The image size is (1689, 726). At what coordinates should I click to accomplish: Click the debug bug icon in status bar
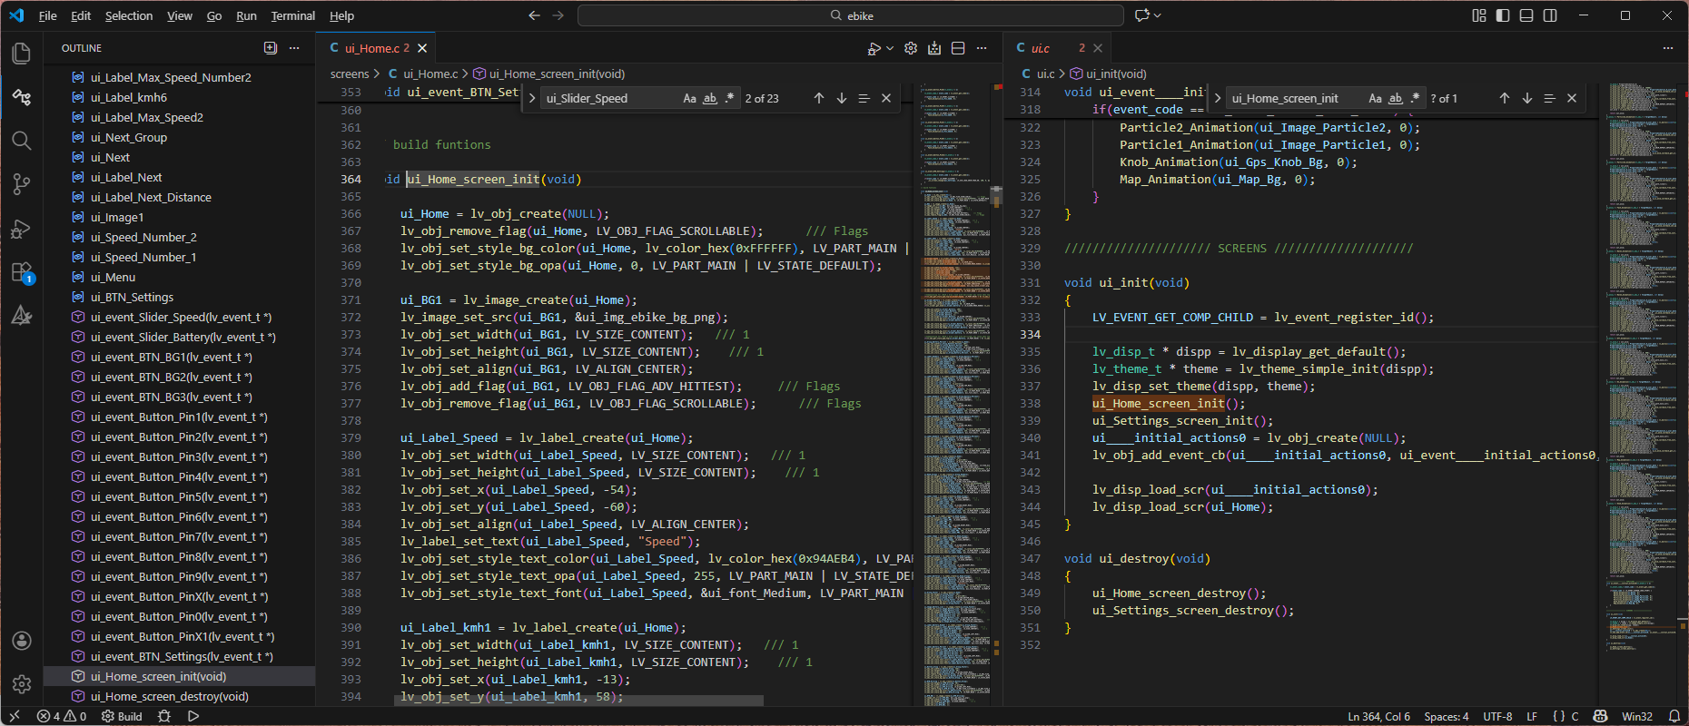click(x=164, y=716)
